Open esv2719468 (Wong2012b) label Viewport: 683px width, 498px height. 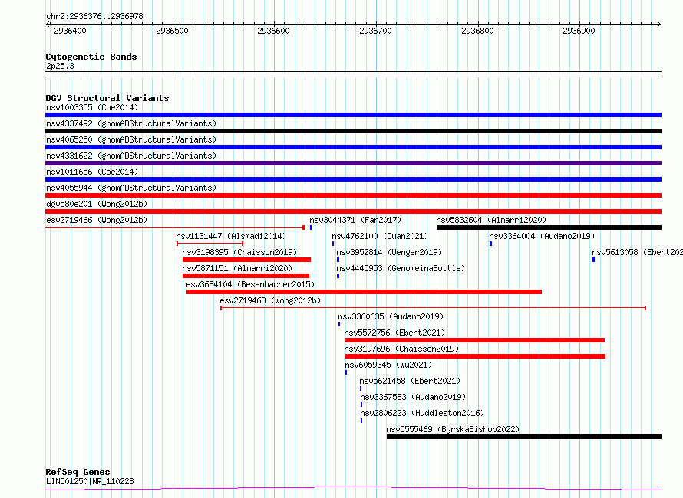(270, 300)
